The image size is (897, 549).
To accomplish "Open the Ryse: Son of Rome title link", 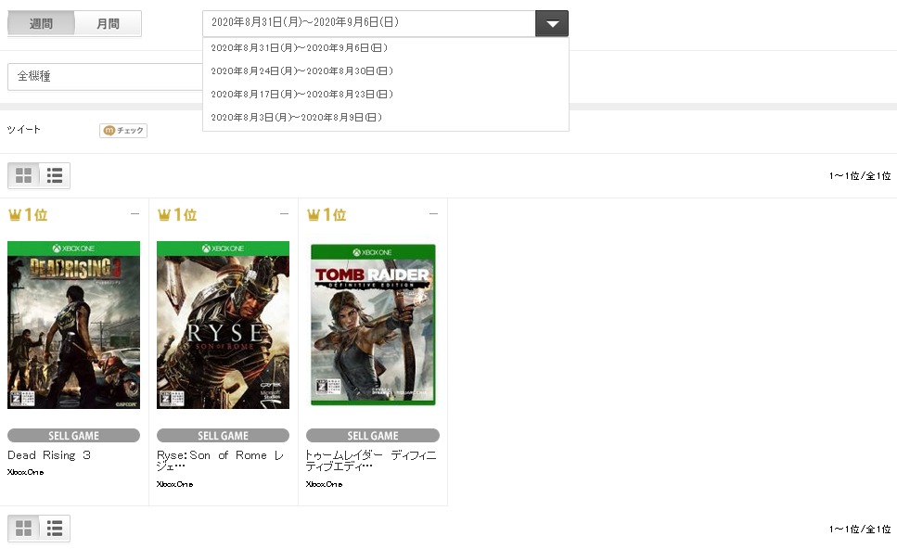I will (220, 461).
